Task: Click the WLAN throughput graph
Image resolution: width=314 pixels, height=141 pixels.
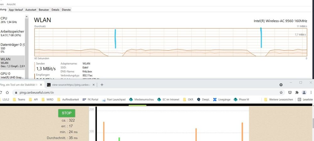Action: click(x=171, y=42)
